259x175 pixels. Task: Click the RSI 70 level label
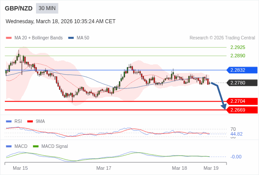point(233,129)
